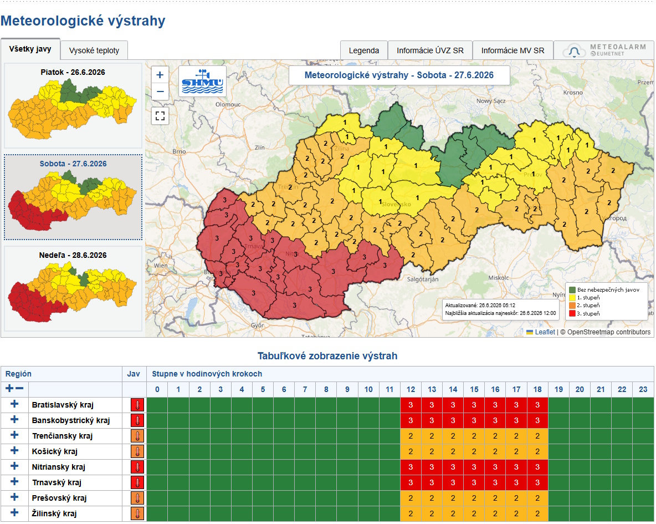Click Trenčiansky kraj level 2 cell at hour 15

coord(474,436)
